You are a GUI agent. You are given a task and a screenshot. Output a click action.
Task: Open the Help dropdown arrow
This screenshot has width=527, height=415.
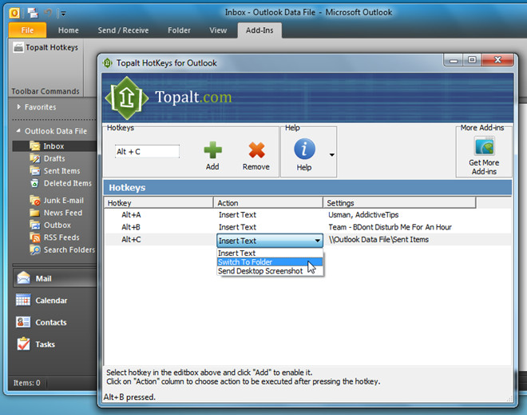[331, 155]
